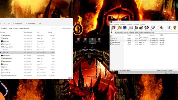Click WinRAR Info (Информация) toolbar icon

(x=153, y=28)
